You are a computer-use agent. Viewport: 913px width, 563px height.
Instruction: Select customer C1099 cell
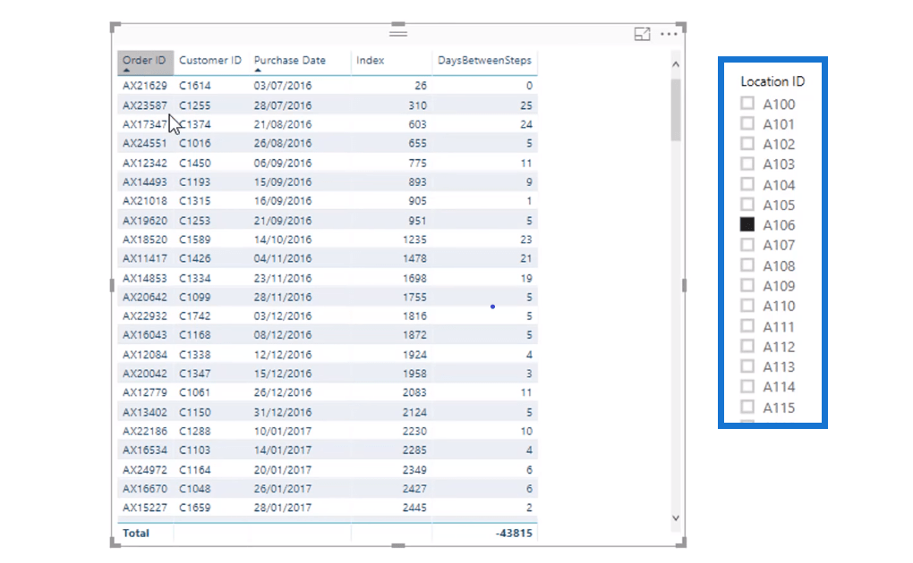point(195,298)
